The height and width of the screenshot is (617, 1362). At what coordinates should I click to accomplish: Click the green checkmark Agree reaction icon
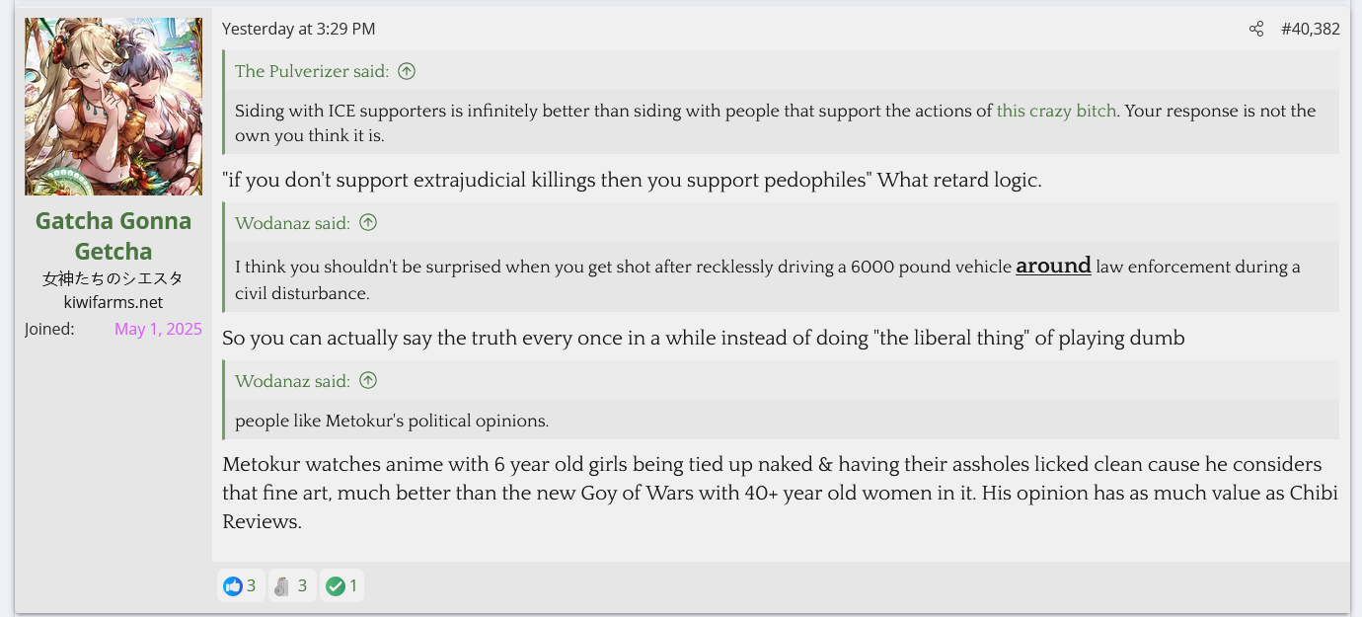click(336, 586)
